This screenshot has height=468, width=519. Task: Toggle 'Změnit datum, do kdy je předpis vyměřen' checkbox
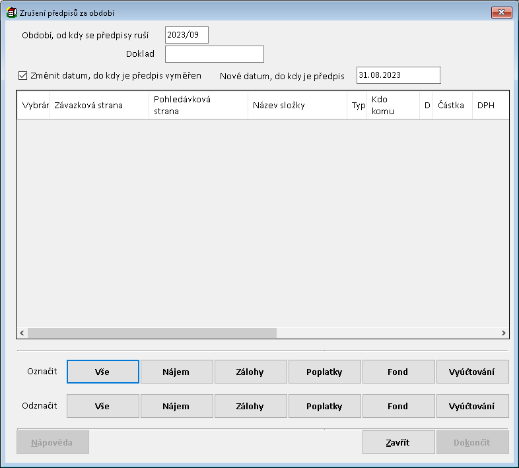23,76
